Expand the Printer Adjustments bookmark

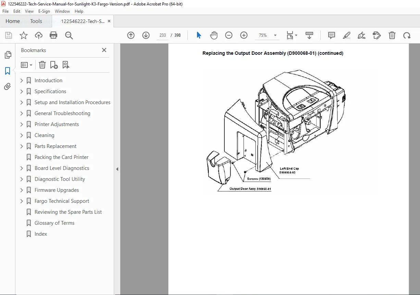pyautogui.click(x=22, y=124)
